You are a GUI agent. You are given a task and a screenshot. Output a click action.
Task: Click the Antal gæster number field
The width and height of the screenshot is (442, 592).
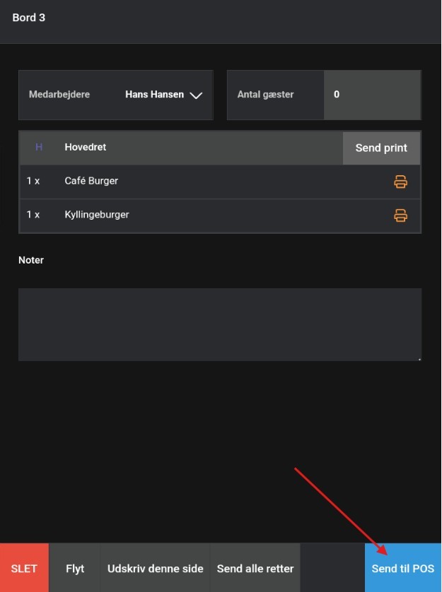coord(372,95)
